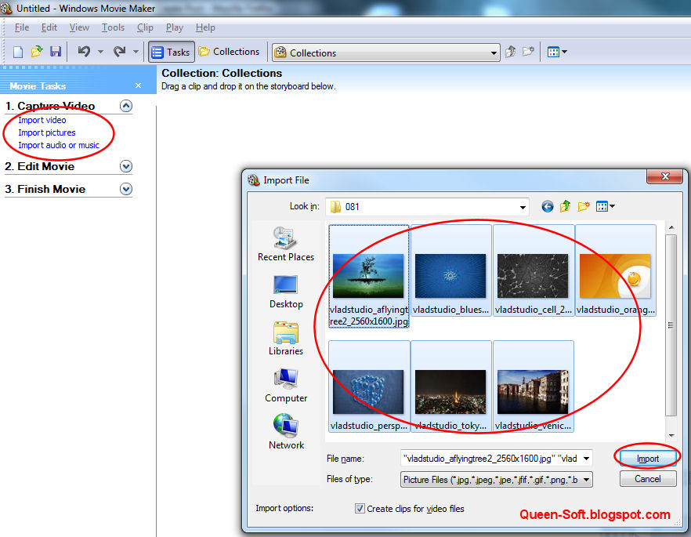Toggle the Tasks pane button
Screen dimensions: 691x537
[172, 52]
